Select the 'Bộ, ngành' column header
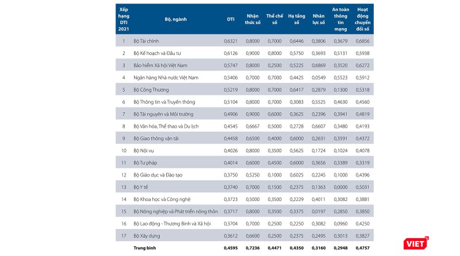This screenshot has width=460, height=256. click(x=176, y=19)
